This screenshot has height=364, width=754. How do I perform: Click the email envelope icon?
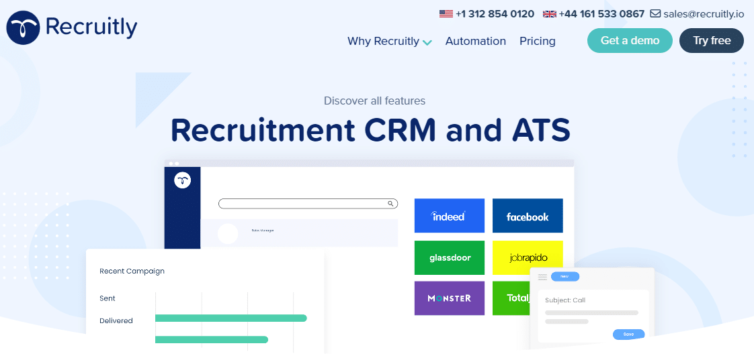pos(655,13)
